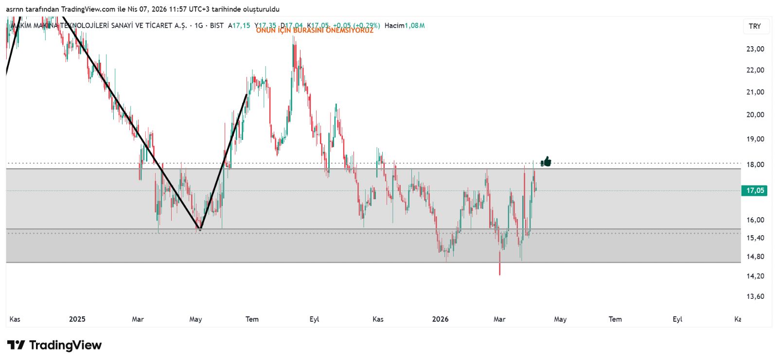Select the orange ONUN İÇİN BURASINI ÖNEMSİYORUZ text
This screenshot has width=778, height=363.
tap(315, 31)
